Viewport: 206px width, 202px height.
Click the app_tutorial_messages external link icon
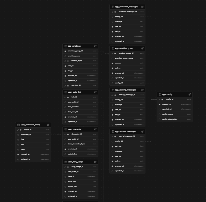click(142, 131)
